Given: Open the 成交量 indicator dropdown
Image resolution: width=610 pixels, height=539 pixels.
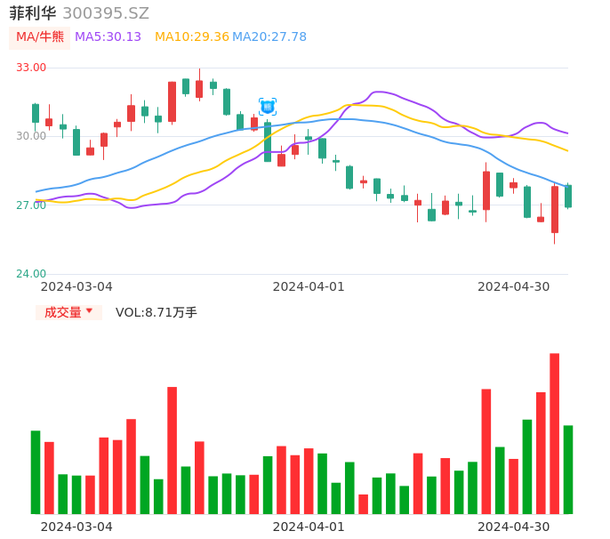Looking at the screenshot, I should 68,312.
